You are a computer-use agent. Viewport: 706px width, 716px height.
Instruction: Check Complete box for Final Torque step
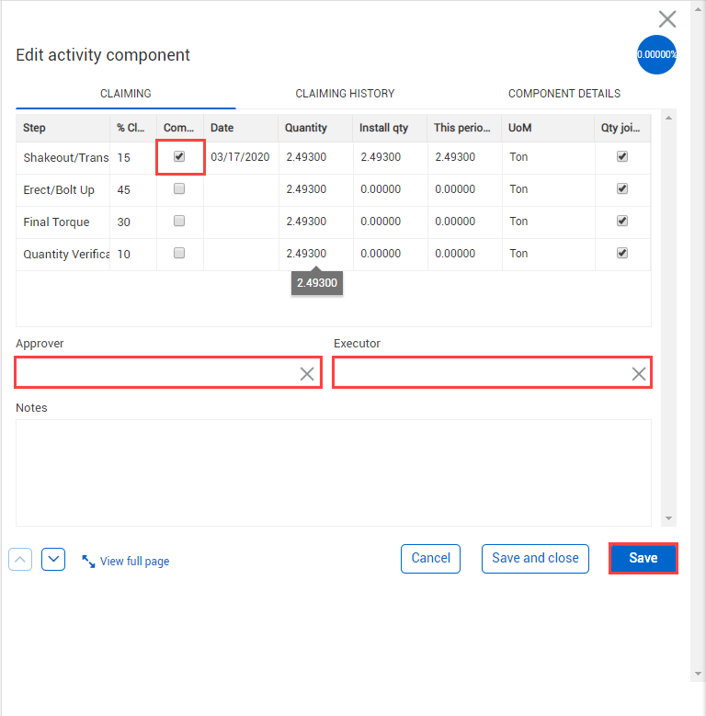click(179, 221)
